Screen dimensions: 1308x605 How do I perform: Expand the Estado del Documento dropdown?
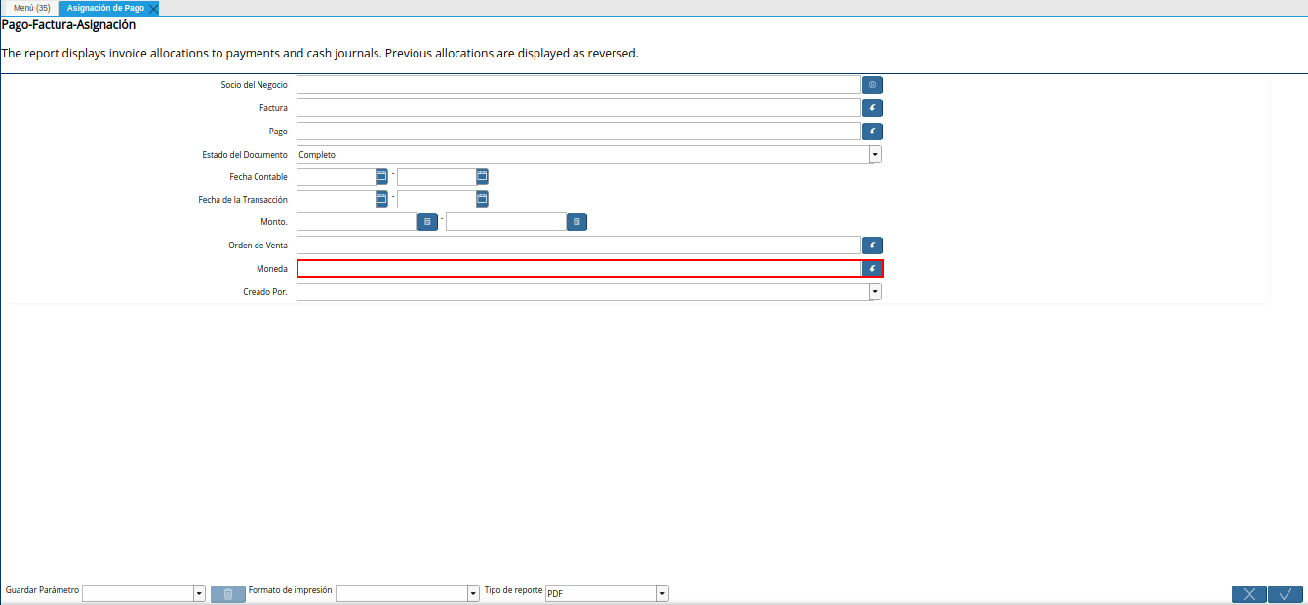pos(875,154)
